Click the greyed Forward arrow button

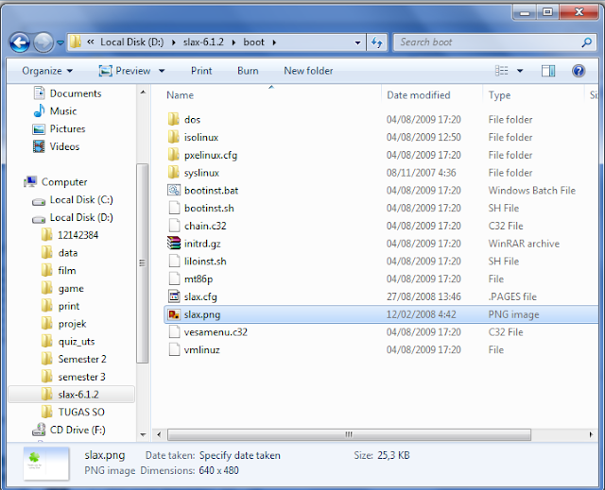pos(43,42)
